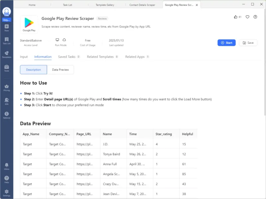Open the Saved Tasks tab

[69, 57]
